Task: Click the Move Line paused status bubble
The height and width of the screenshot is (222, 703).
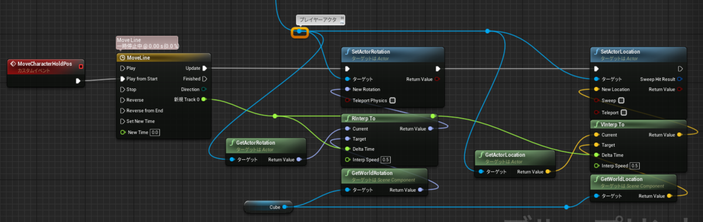Action: [148, 43]
